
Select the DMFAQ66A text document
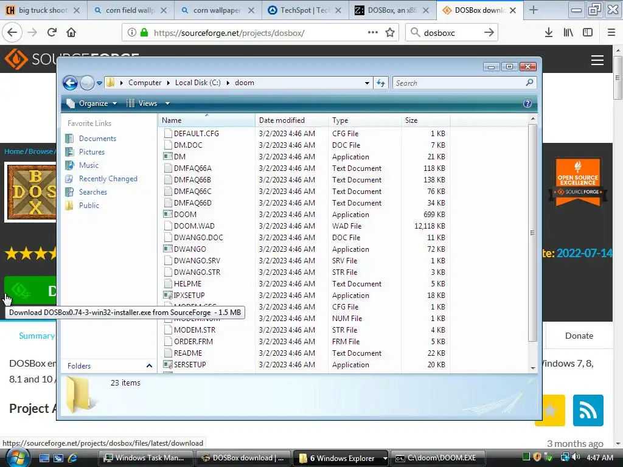click(193, 168)
